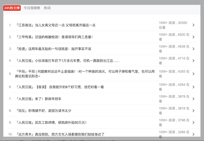
Task: Open article 当儿女离父母近一点
Action: point(56,25)
